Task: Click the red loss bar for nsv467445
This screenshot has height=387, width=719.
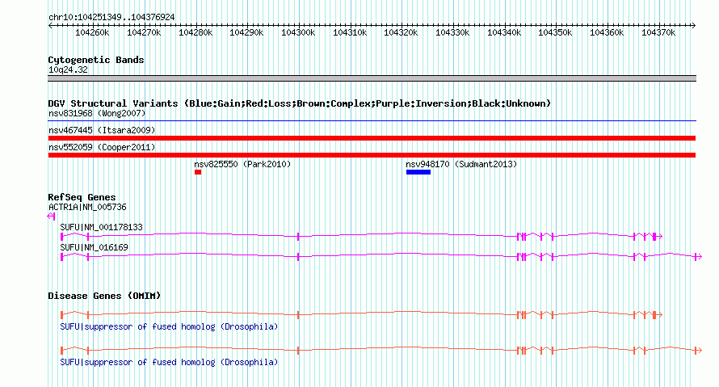Action: (372, 138)
